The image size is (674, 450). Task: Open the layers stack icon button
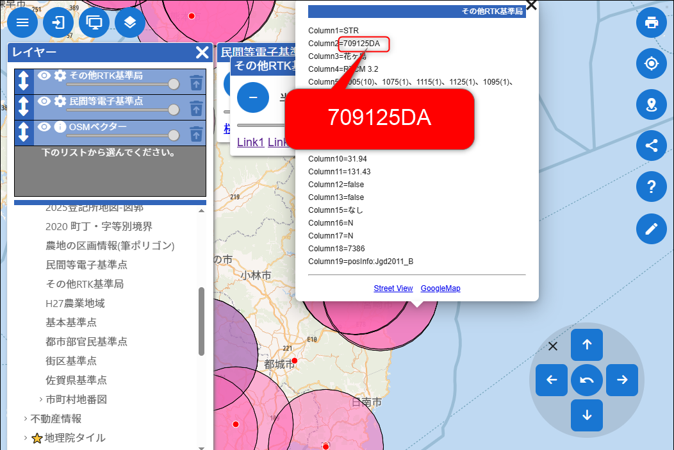(x=130, y=22)
